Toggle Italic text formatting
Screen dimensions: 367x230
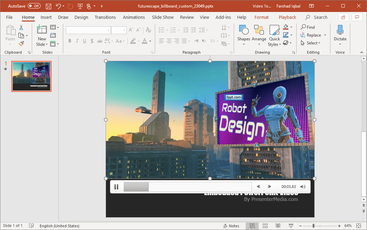(77, 41)
